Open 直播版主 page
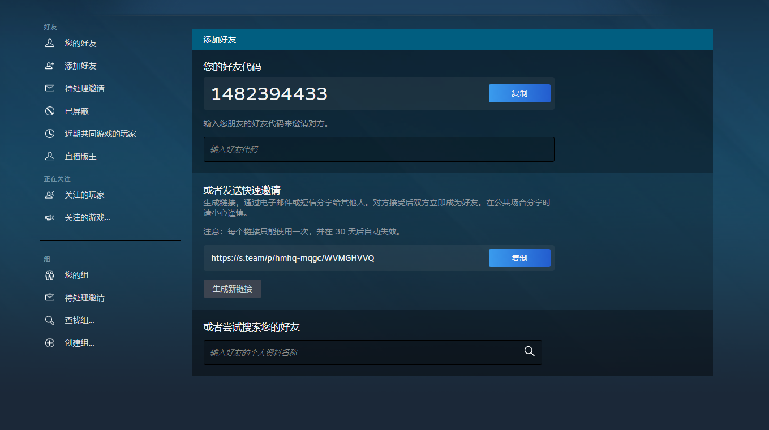 80,156
